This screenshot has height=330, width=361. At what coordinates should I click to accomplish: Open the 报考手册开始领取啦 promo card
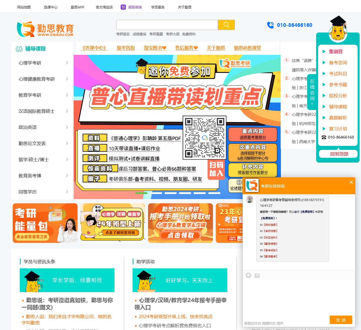click(x=180, y=223)
